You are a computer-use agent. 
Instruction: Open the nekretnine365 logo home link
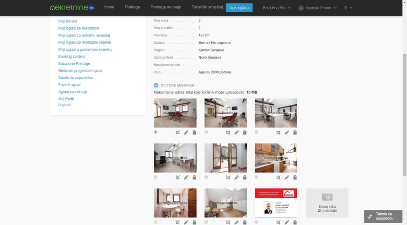coord(72,8)
